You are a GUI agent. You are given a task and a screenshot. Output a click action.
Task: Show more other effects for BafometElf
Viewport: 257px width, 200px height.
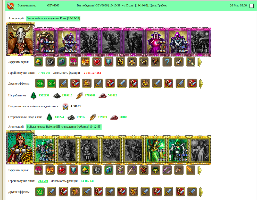tap(201, 192)
